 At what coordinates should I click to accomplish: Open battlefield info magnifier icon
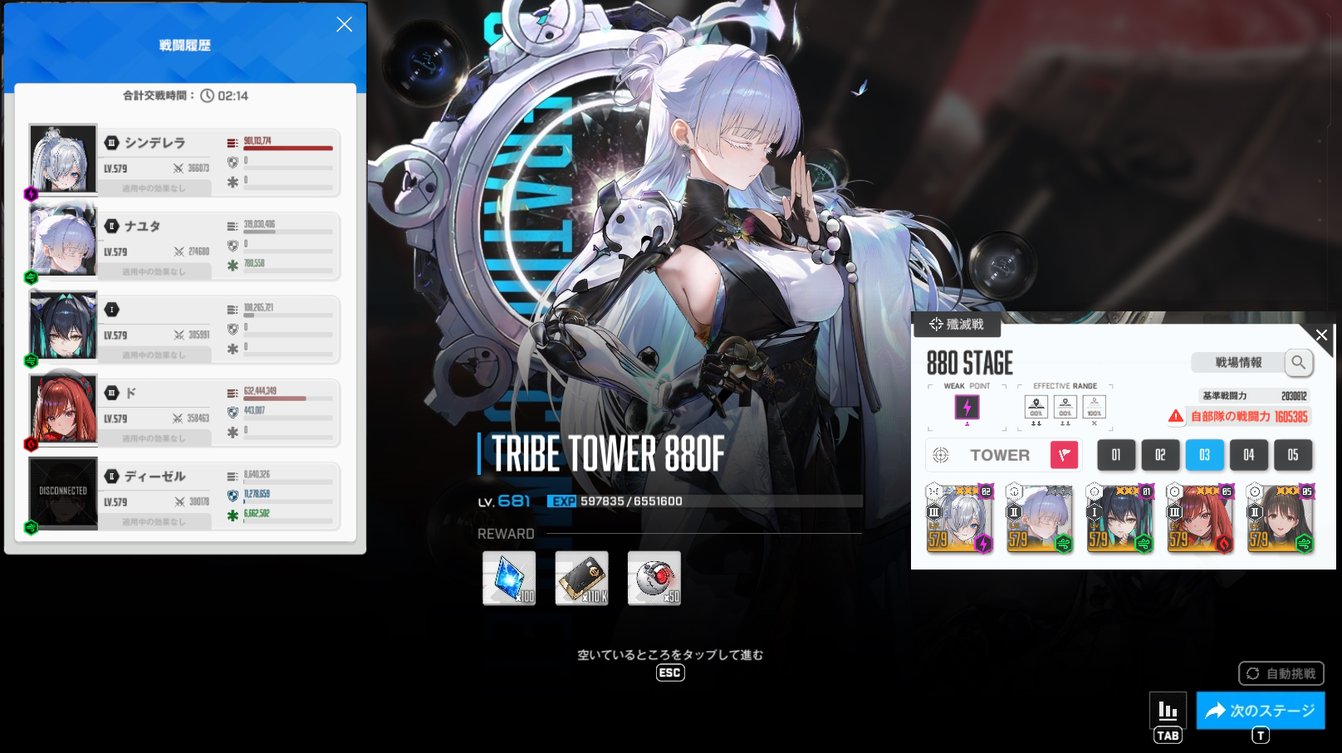(x=1298, y=362)
